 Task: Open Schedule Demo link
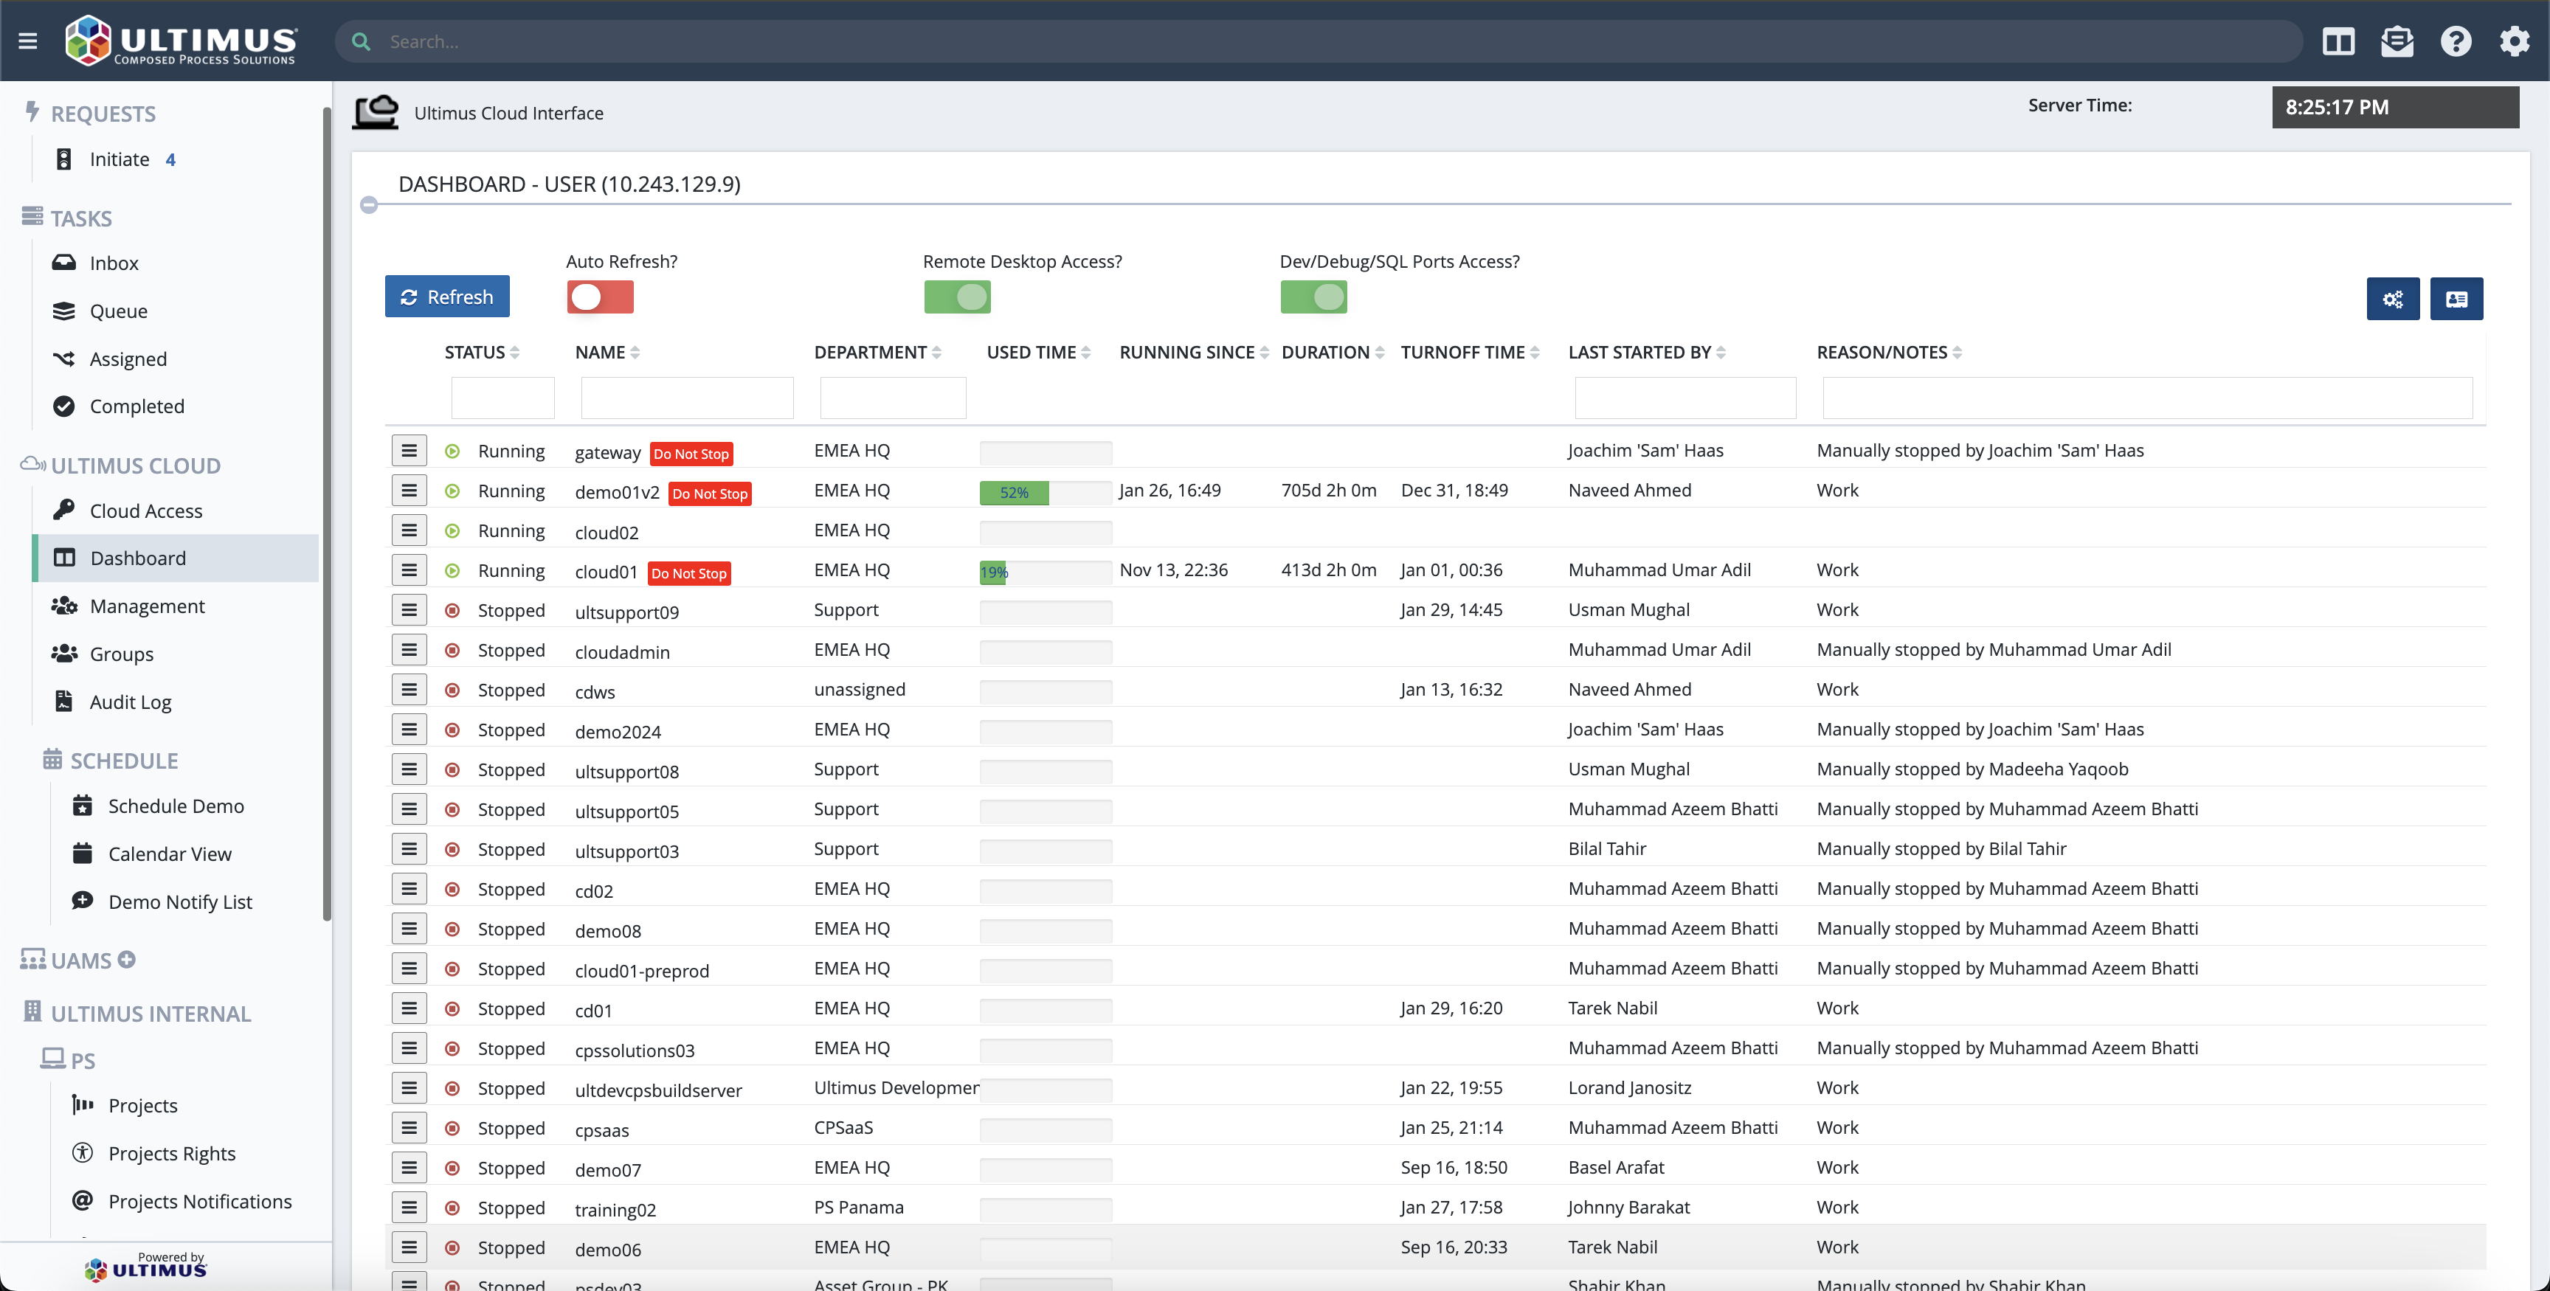[x=176, y=806]
